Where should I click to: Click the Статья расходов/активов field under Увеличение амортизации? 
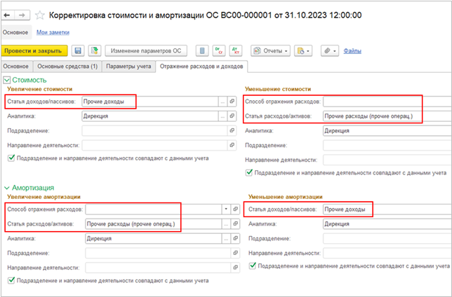point(153,224)
